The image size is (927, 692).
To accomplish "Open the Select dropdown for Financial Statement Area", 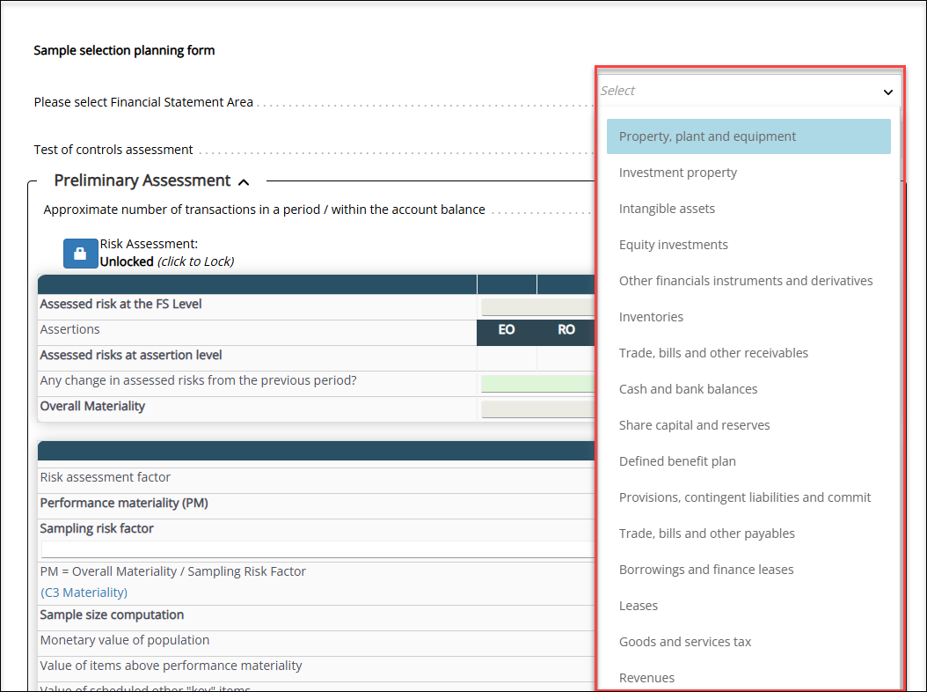I will (x=748, y=90).
